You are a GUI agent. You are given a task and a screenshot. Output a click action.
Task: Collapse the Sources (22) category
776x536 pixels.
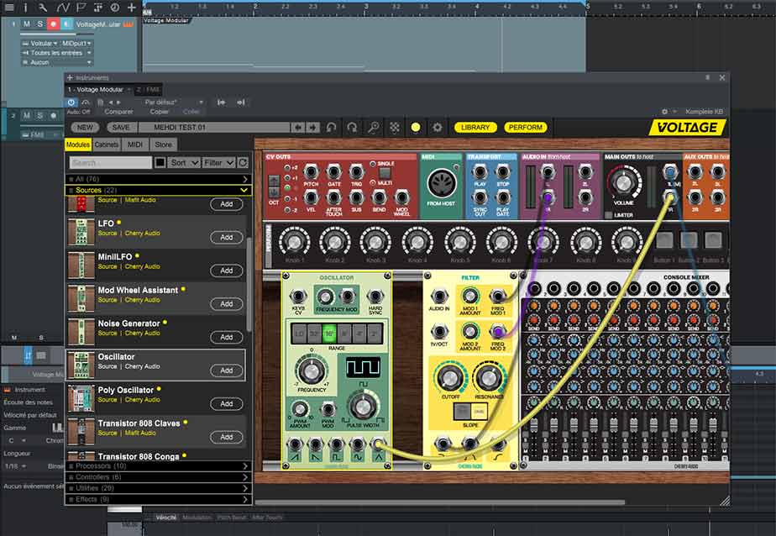pos(159,190)
